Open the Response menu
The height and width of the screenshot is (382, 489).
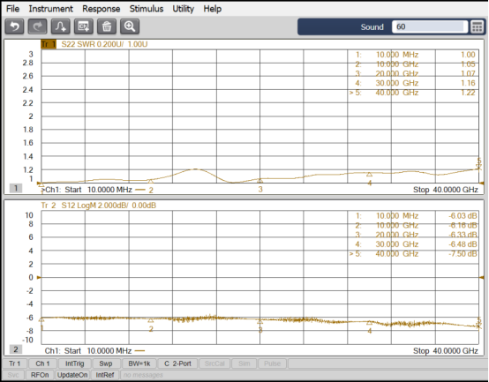coord(101,9)
